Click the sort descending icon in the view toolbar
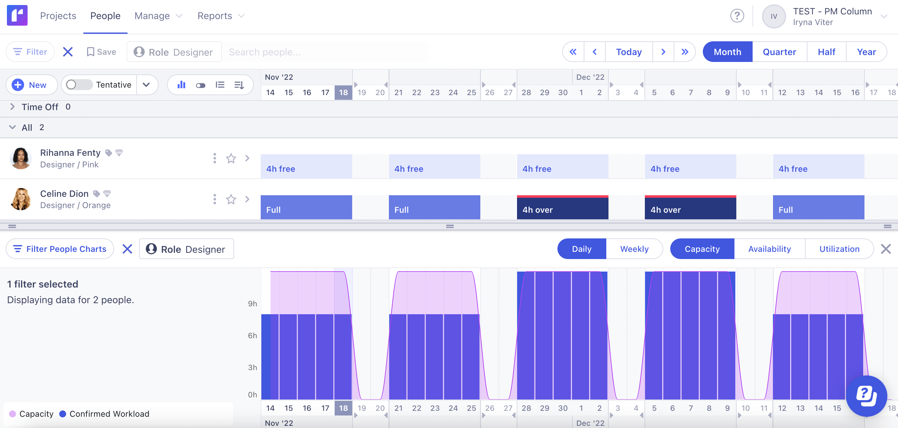898x428 pixels. (239, 84)
